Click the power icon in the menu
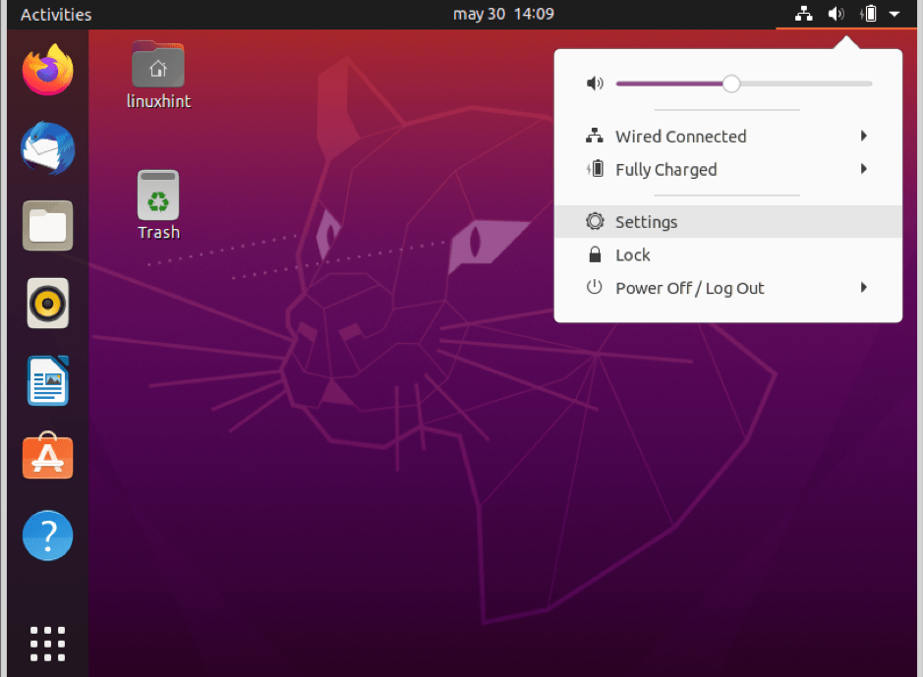 (595, 288)
